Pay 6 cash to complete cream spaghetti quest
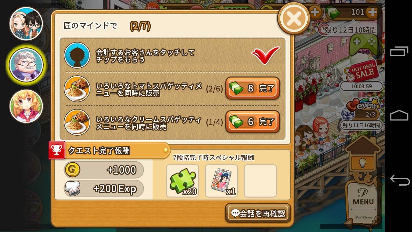Screen dimensions: 412x232 [252, 121]
